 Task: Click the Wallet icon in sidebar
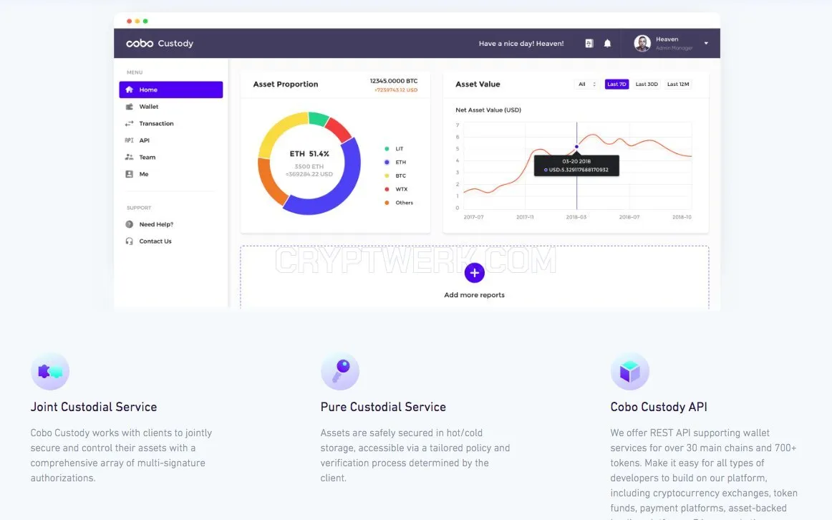(129, 107)
